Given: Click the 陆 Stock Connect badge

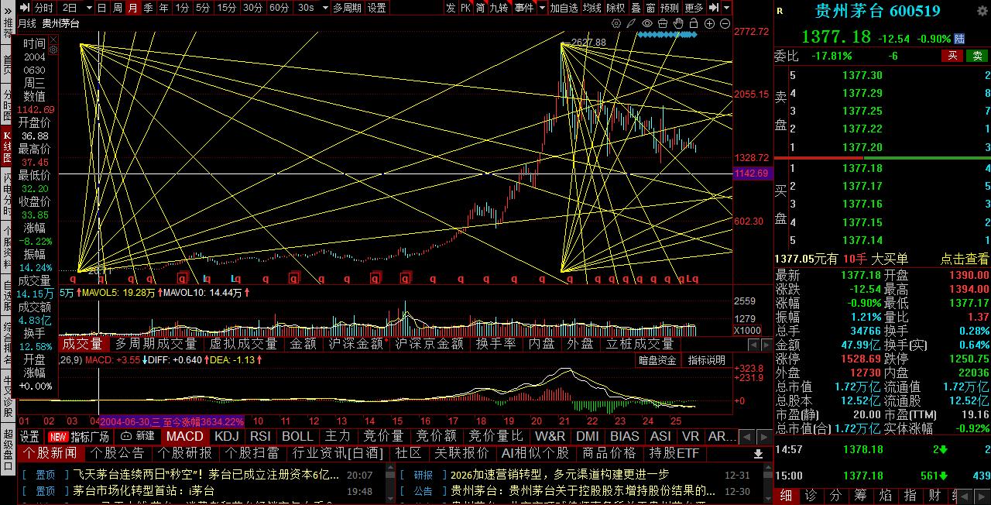Looking at the screenshot, I should click(x=959, y=38).
